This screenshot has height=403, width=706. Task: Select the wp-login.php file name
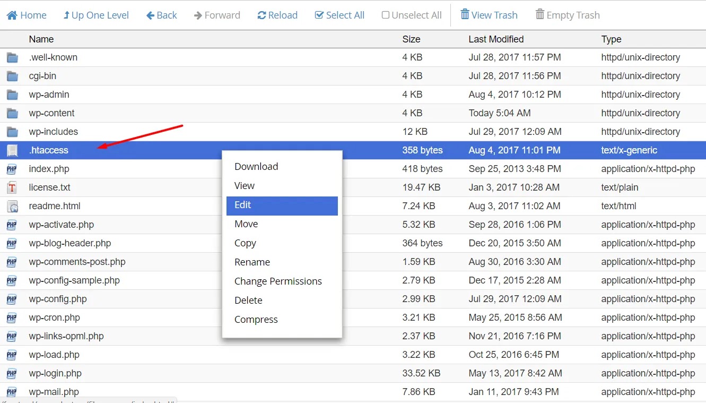click(55, 373)
